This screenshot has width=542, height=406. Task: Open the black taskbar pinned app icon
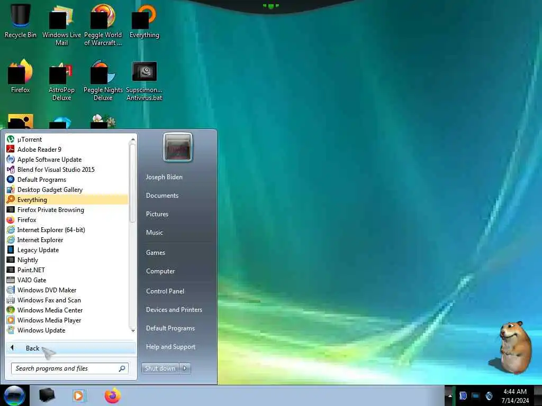point(47,395)
